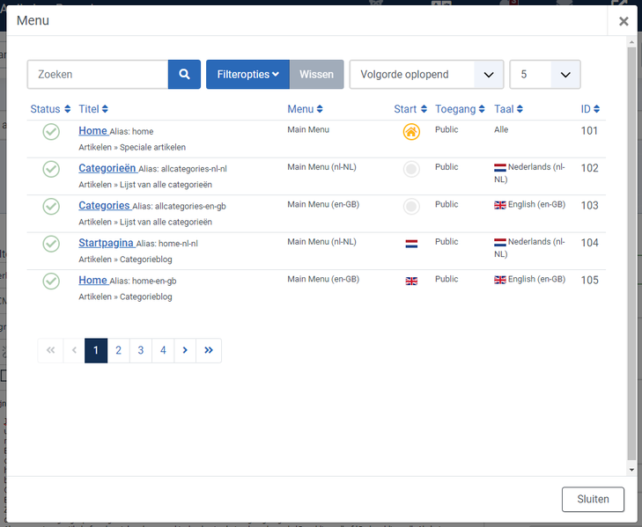The width and height of the screenshot is (642, 527).
Task: Click ID cell 103
Action: pos(589,205)
